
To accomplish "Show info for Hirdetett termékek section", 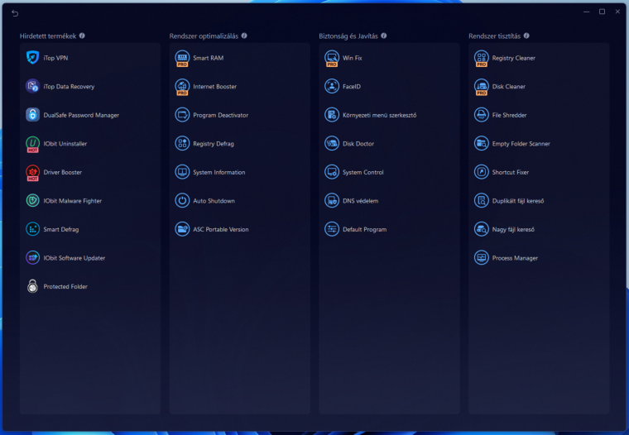I will tap(82, 36).
